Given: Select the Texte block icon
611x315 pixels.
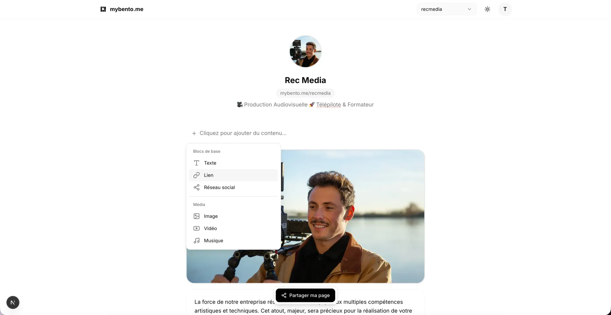Looking at the screenshot, I should 197,163.
